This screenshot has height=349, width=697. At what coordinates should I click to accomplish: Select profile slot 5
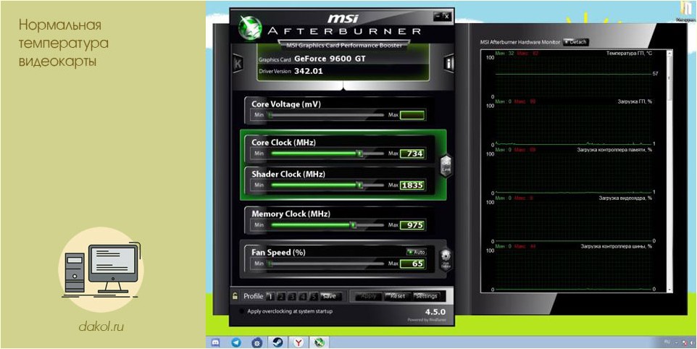[314, 296]
